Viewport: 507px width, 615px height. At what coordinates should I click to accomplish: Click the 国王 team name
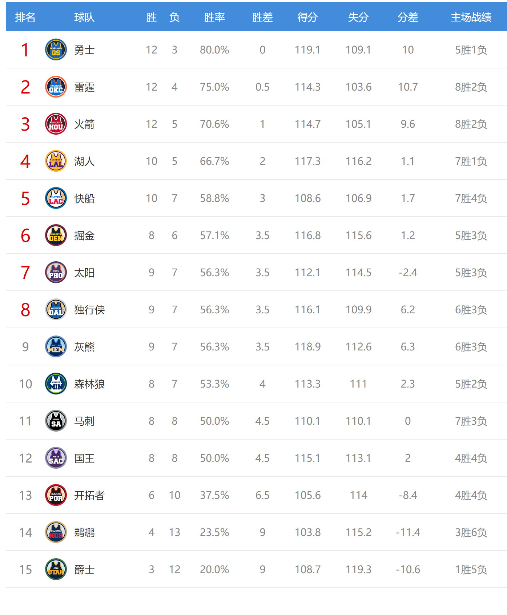point(84,458)
